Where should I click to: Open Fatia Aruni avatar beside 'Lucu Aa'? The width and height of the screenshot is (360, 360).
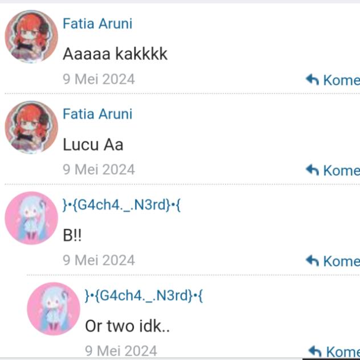[x=31, y=127]
